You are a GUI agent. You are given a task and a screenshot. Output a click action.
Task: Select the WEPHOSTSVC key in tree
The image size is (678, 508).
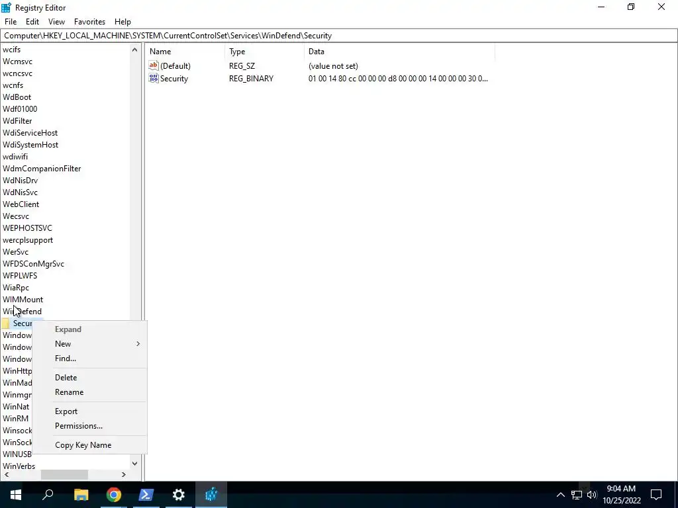[x=27, y=228]
